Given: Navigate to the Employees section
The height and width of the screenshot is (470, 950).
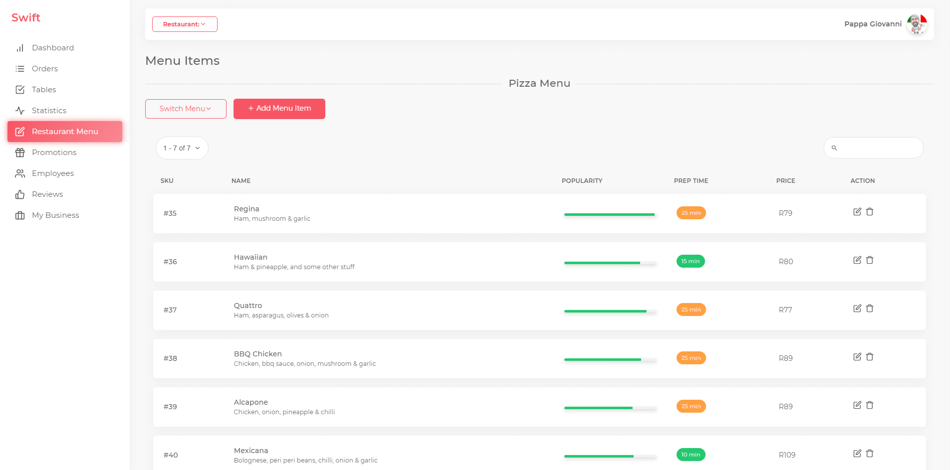Looking at the screenshot, I should coord(52,173).
